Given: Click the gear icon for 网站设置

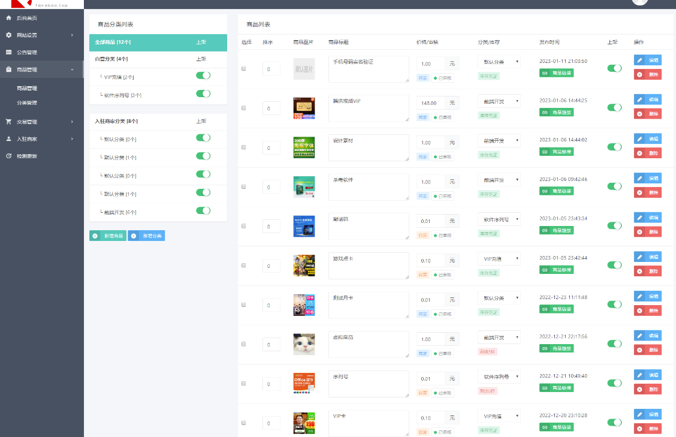Looking at the screenshot, I should pos(8,35).
